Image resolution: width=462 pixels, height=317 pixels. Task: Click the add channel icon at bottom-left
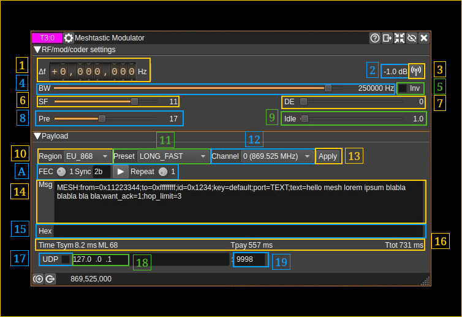pyautogui.click(x=39, y=279)
